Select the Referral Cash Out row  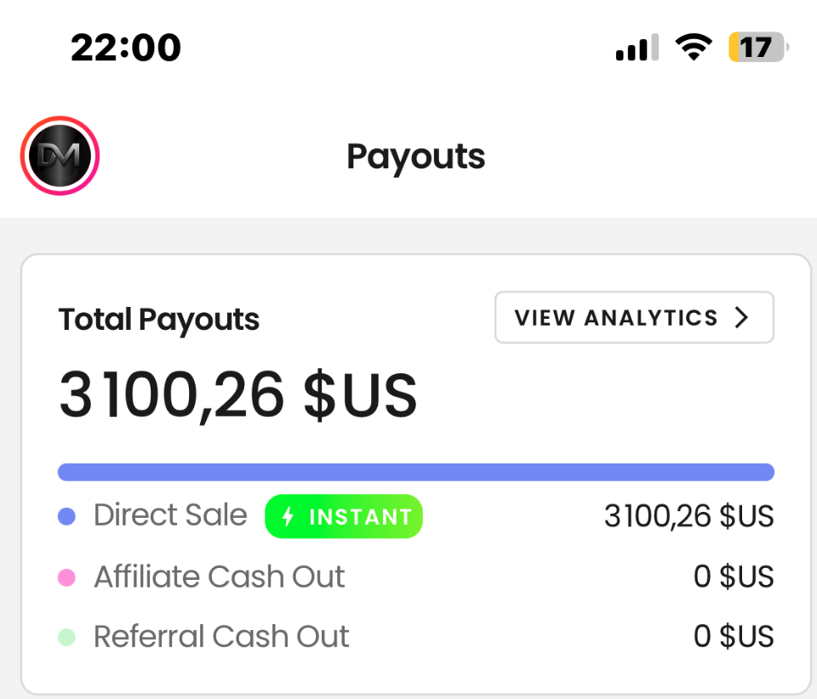[416, 637]
